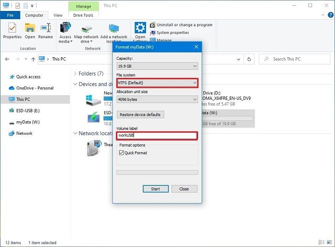Expand the Folders (7) group
335x247 pixels.
[x=75, y=74]
